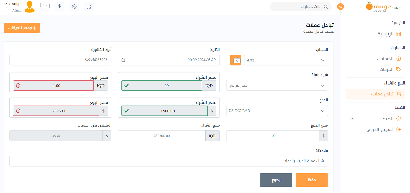Screen dimensions: 410x193
Task: Open الحركات transactions in sidebar
Action: click(x=386, y=70)
